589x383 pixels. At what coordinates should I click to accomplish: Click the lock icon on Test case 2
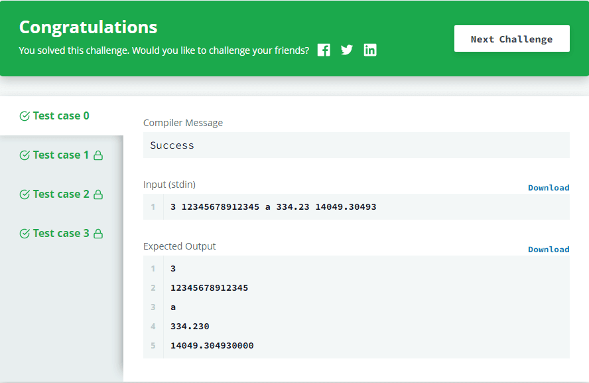click(x=98, y=194)
